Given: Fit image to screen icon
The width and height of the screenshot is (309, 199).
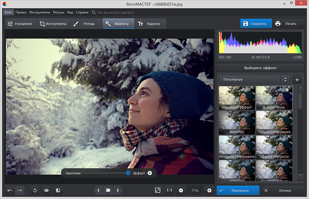Looking at the screenshot, I should click(157, 190).
